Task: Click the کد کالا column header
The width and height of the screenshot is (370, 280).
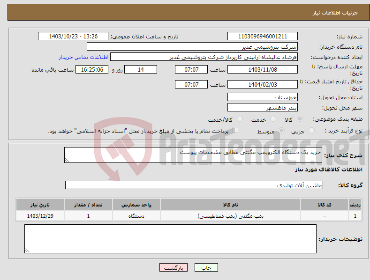Action: point(325,205)
